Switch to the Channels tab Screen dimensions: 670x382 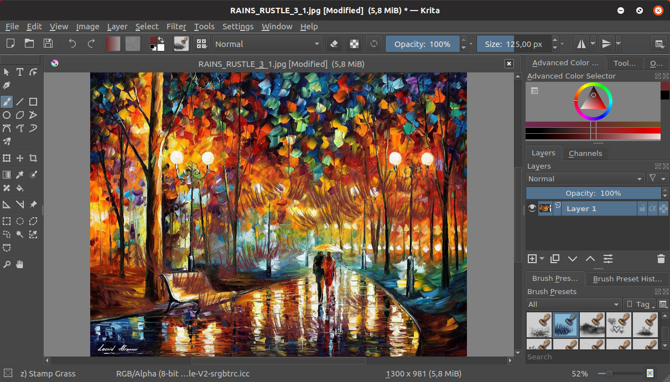point(585,153)
